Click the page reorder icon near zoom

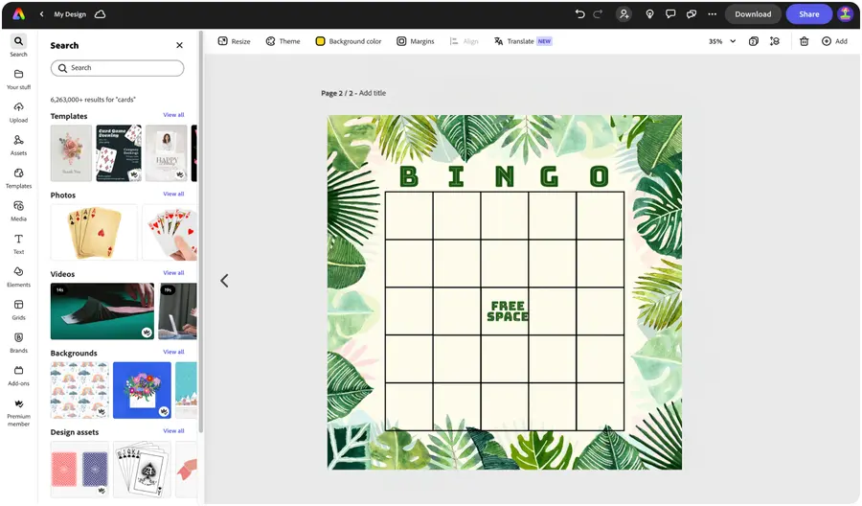point(775,41)
